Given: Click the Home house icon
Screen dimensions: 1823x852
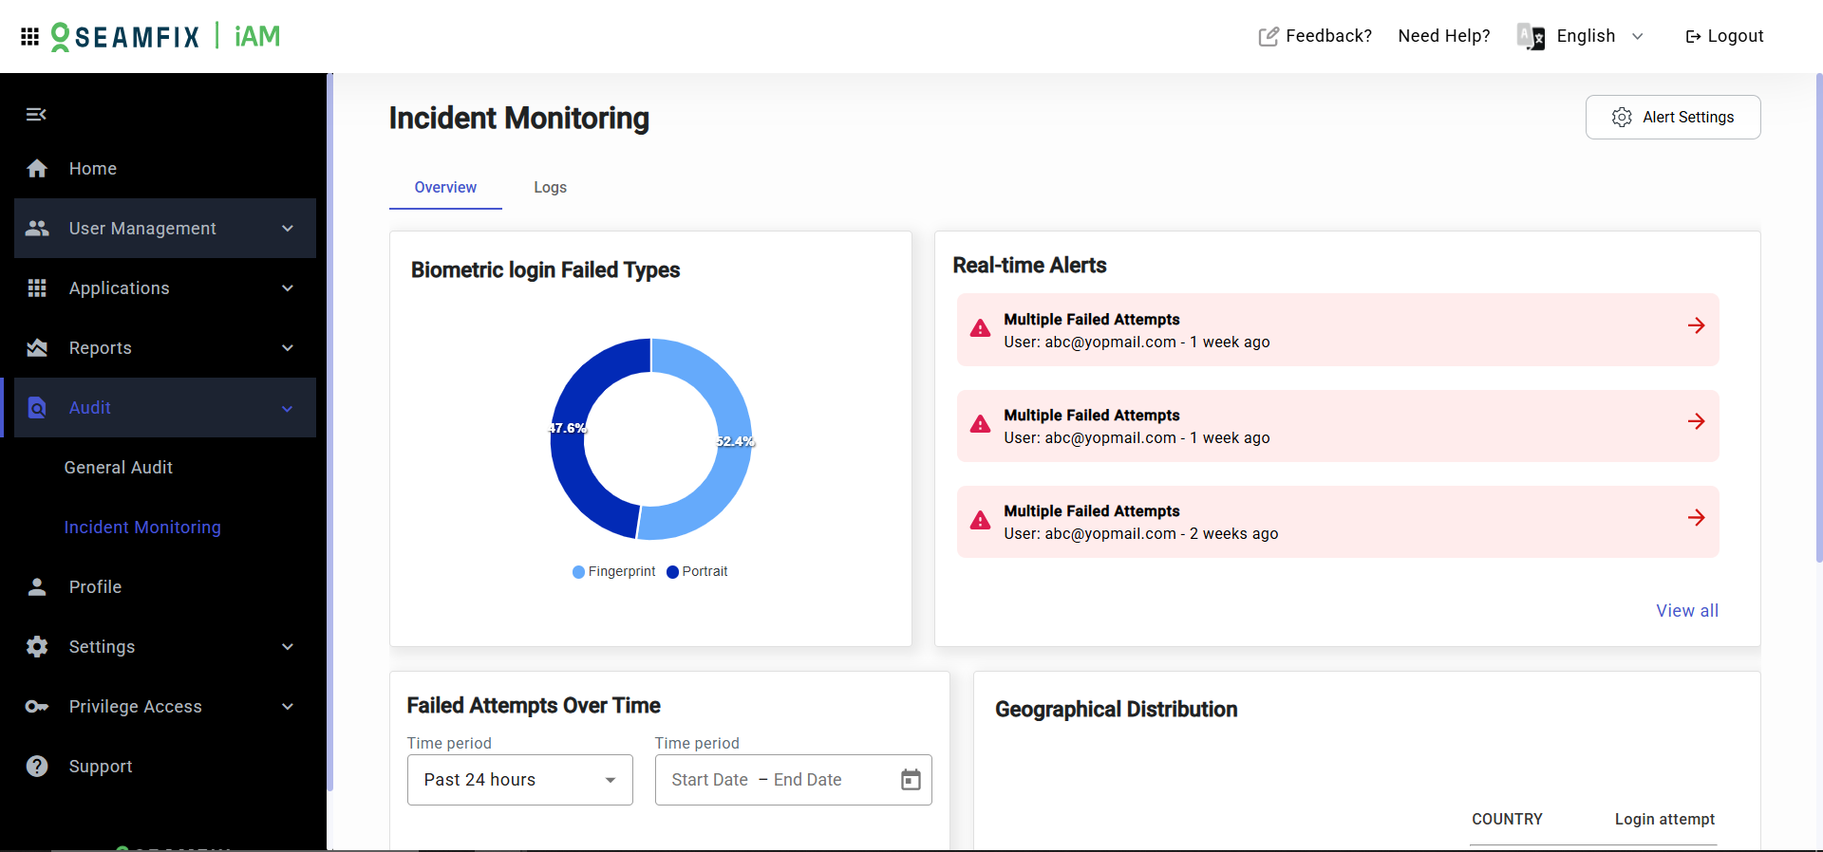Looking at the screenshot, I should point(37,169).
